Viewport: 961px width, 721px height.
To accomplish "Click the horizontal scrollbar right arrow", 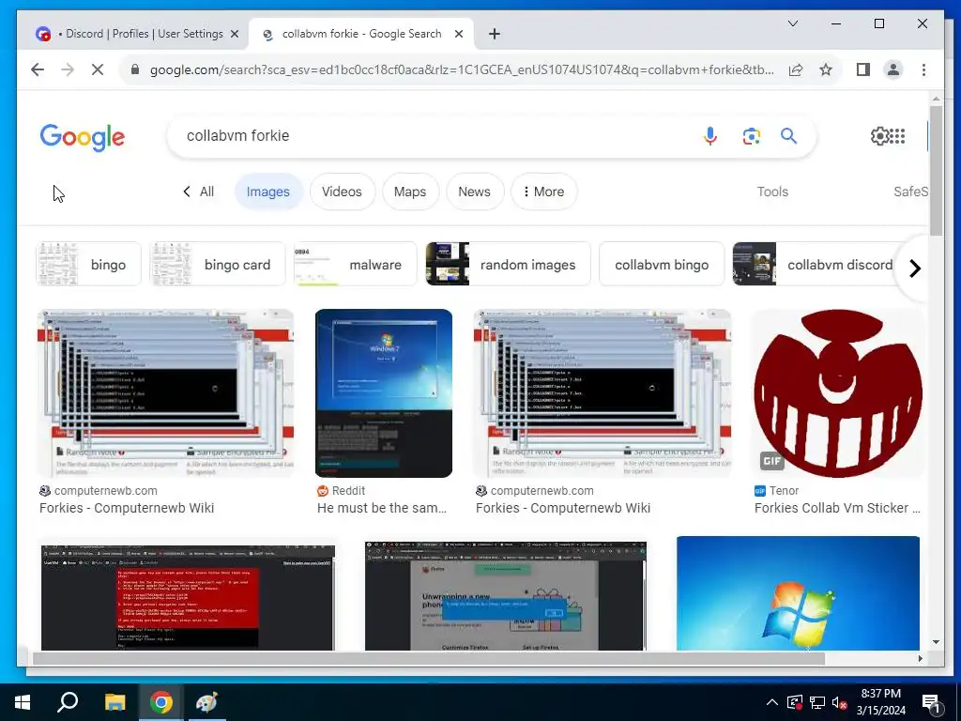I will click(x=920, y=658).
